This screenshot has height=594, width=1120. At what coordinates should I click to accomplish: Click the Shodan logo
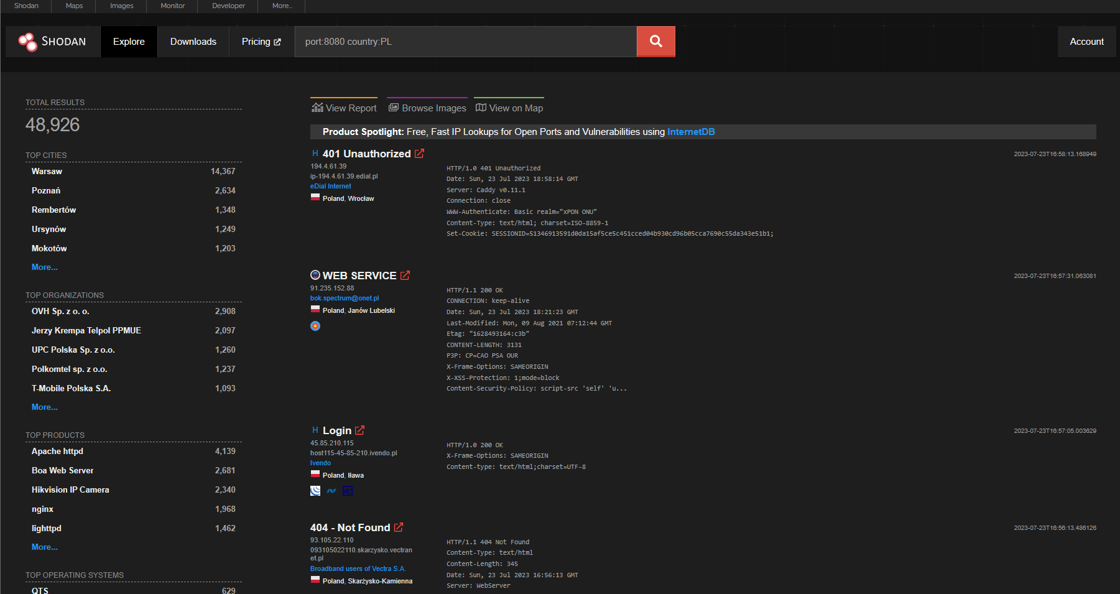[x=53, y=42]
